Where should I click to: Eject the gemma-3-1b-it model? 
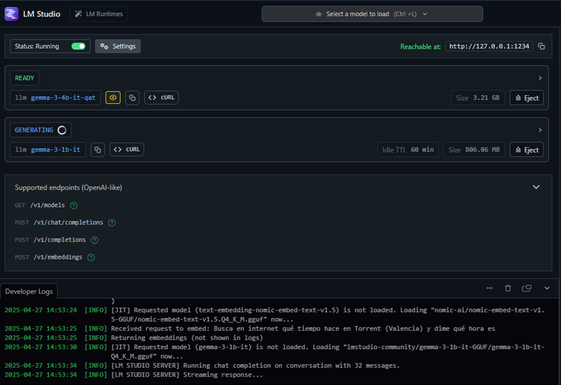point(526,150)
